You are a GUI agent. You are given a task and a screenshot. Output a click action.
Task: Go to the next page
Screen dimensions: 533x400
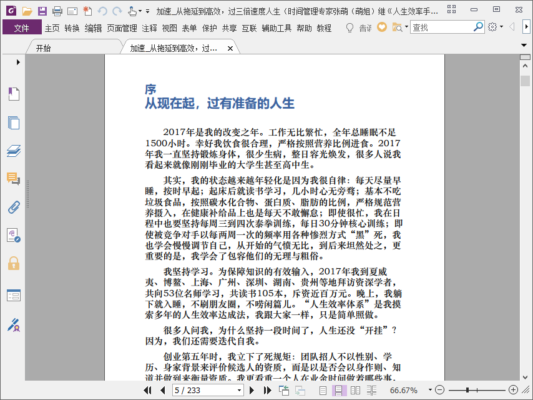pyautogui.click(x=252, y=390)
